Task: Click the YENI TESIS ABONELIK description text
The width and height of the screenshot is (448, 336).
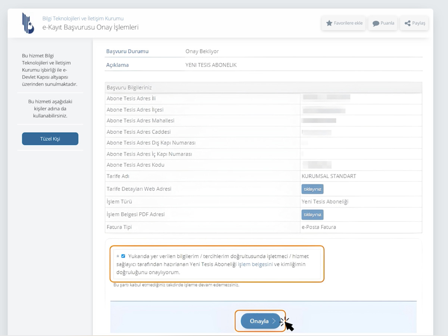Action: coord(211,65)
